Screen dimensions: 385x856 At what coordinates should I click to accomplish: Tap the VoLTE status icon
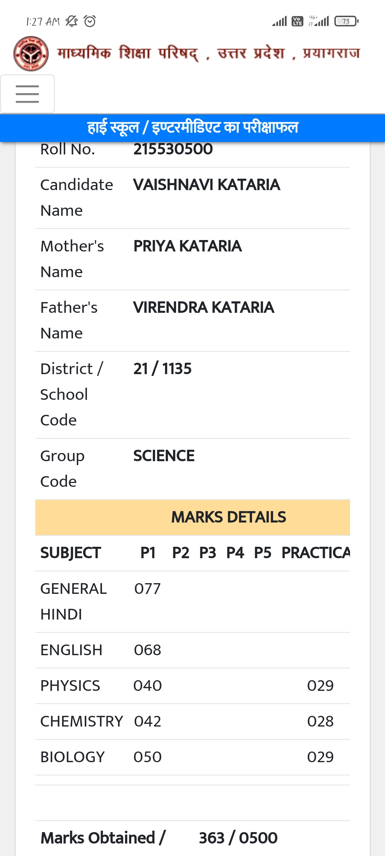(297, 21)
